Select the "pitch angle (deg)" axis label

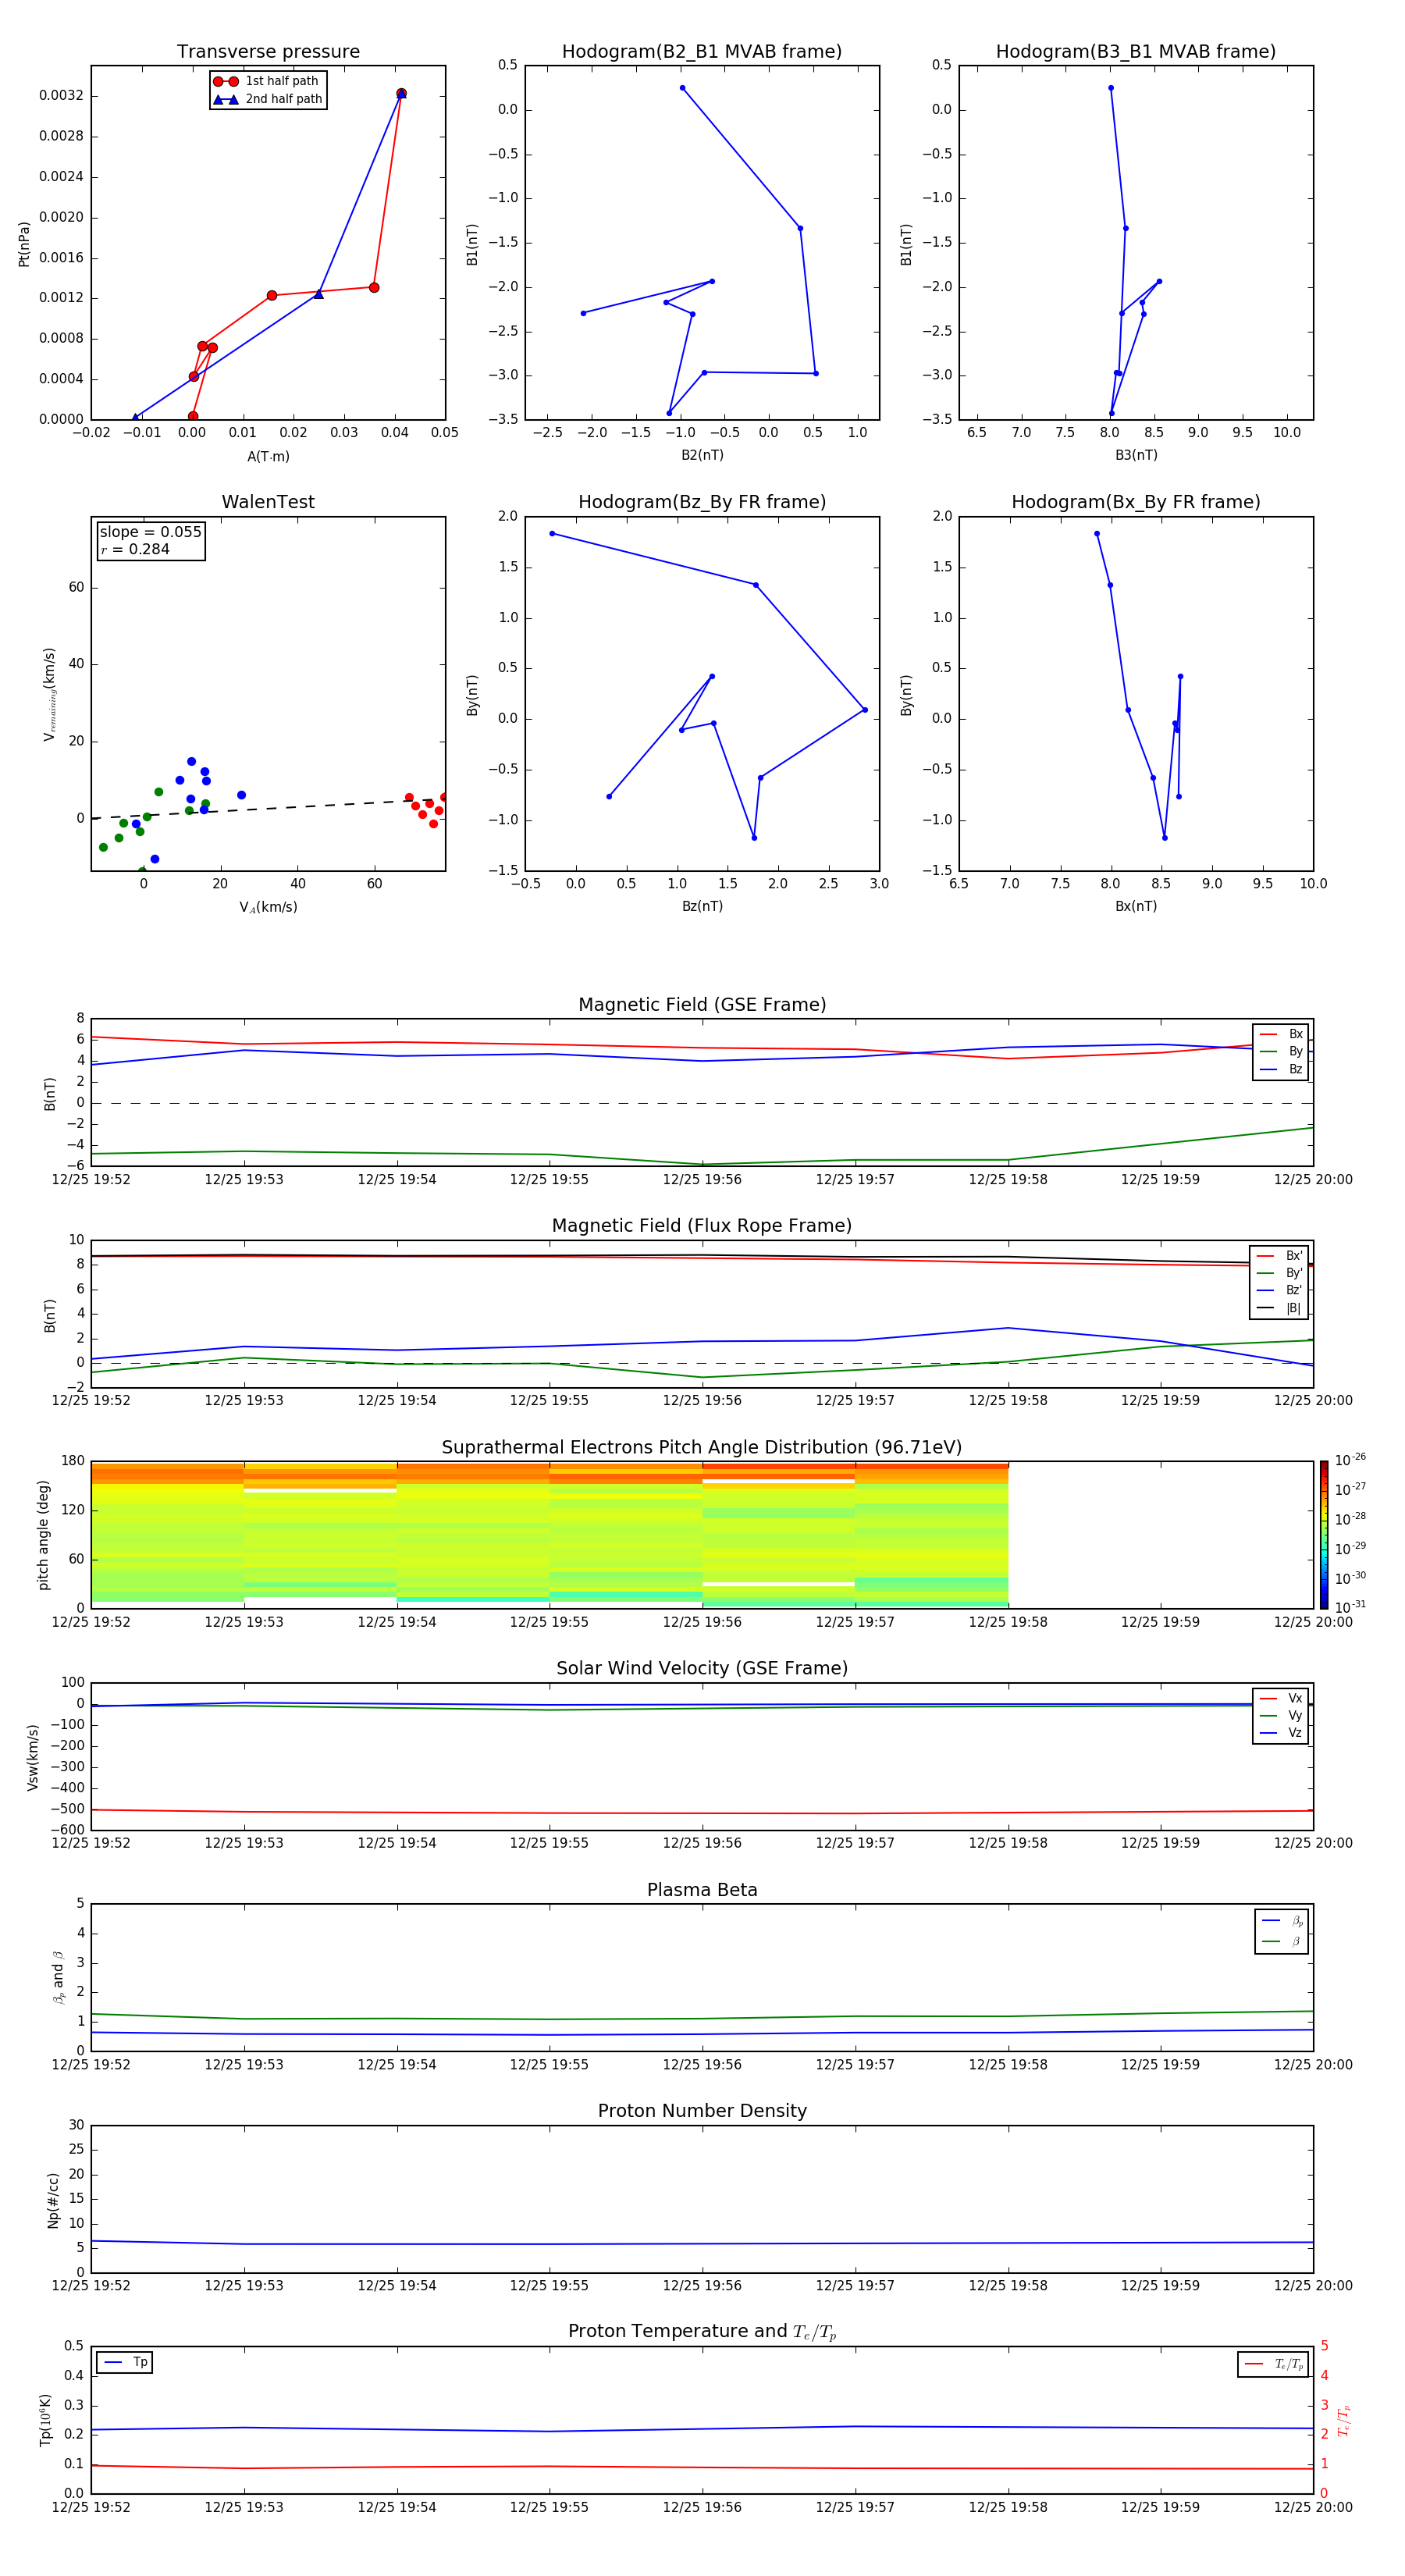click(43, 1535)
